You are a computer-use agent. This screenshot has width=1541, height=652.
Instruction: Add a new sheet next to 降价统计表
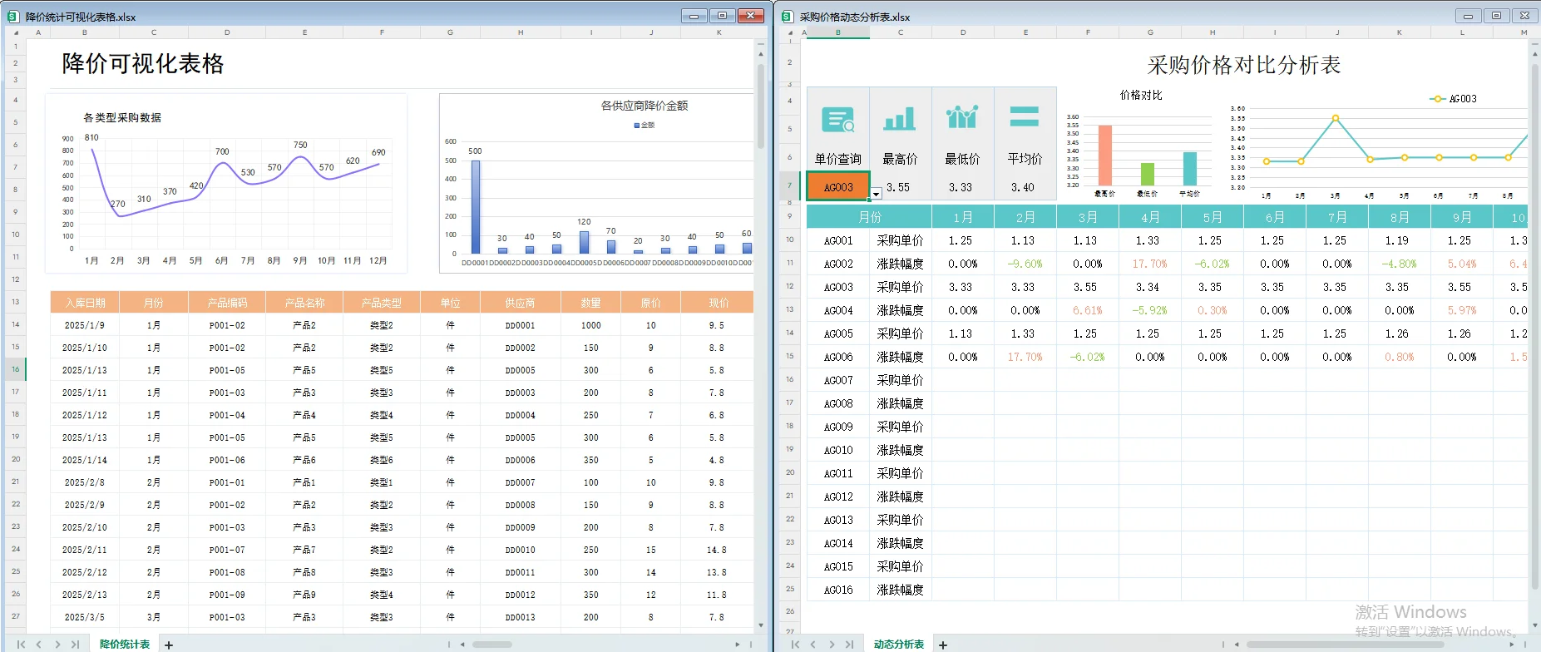click(x=169, y=645)
